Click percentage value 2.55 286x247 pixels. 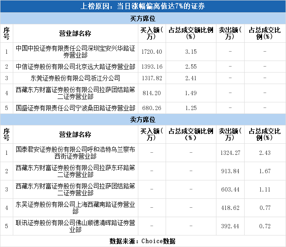coord(191,67)
